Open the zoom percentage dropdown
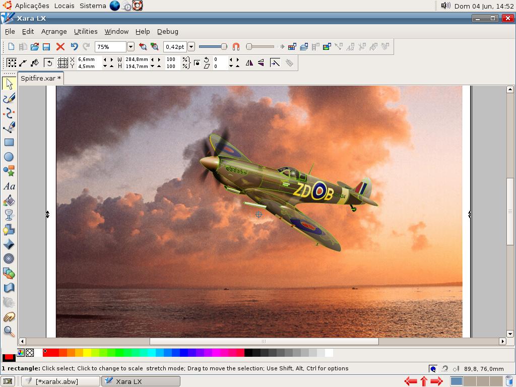 coord(131,47)
